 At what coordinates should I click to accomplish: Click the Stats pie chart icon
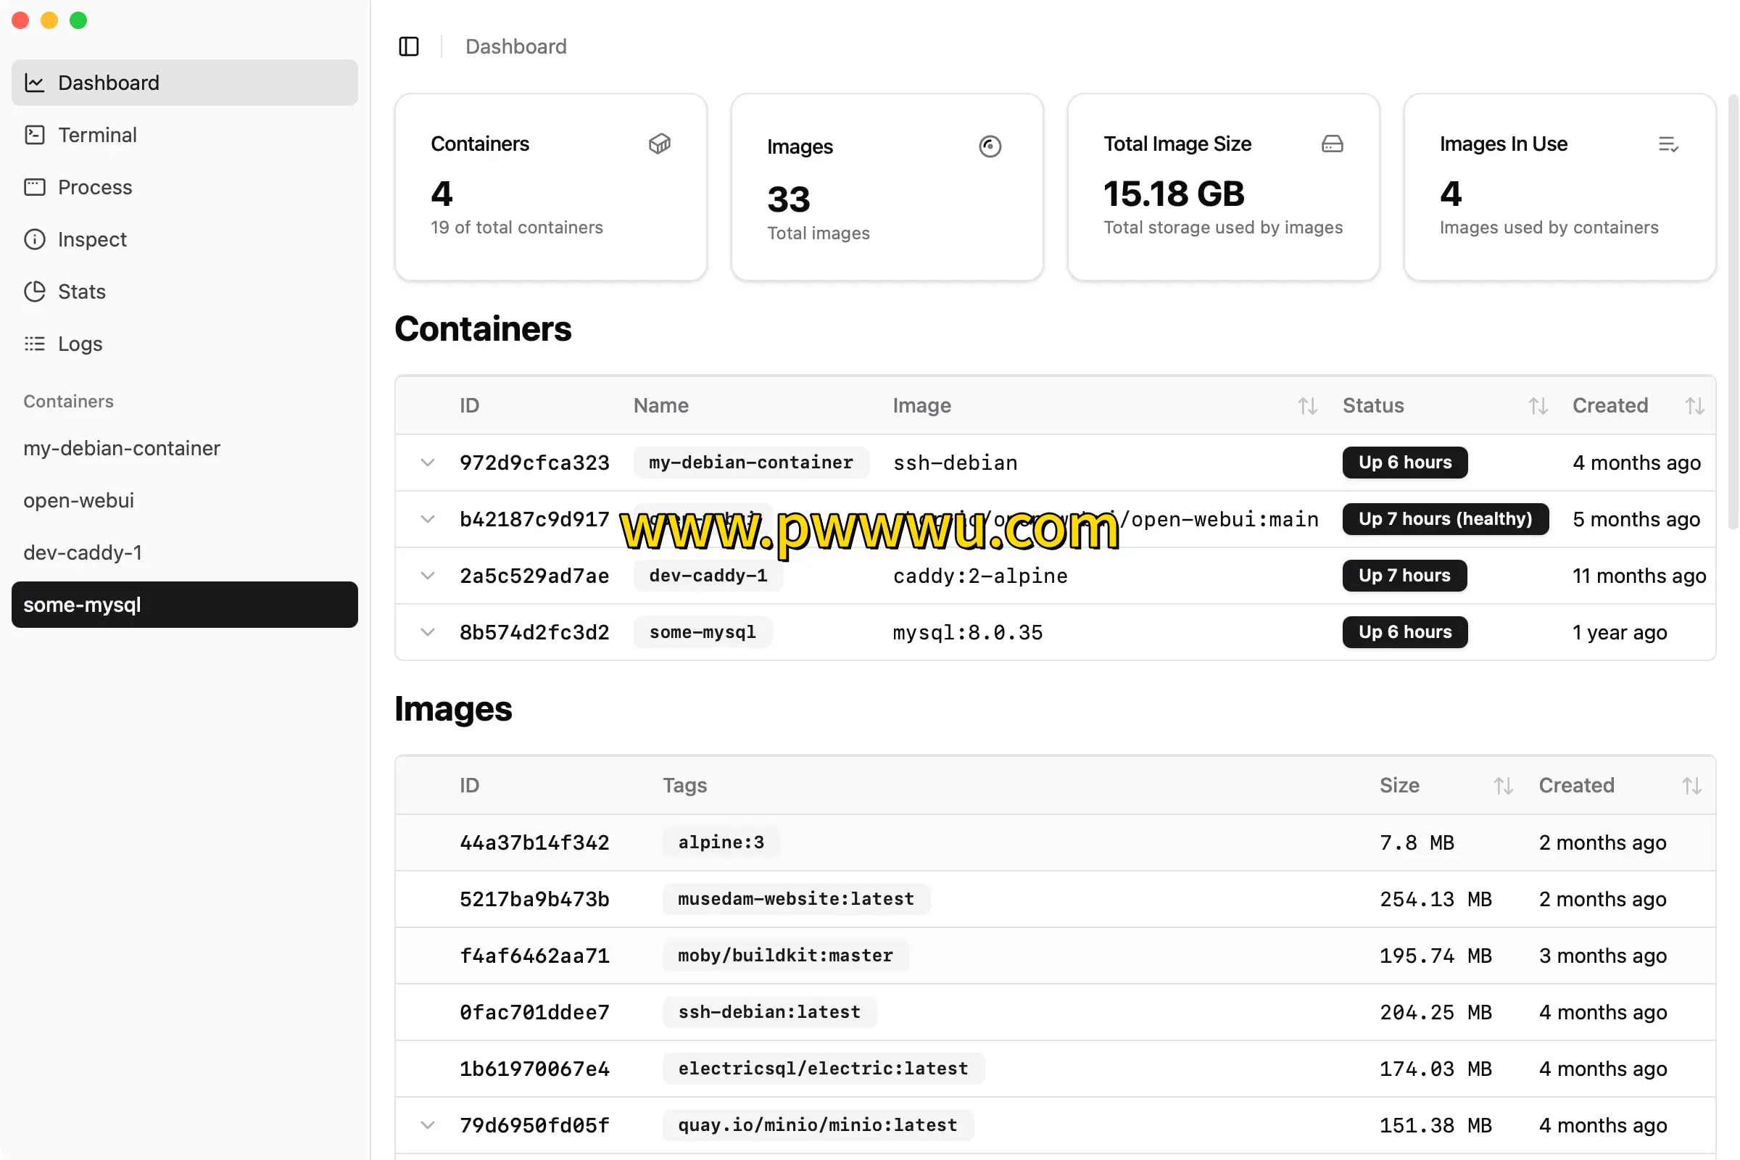tap(35, 291)
